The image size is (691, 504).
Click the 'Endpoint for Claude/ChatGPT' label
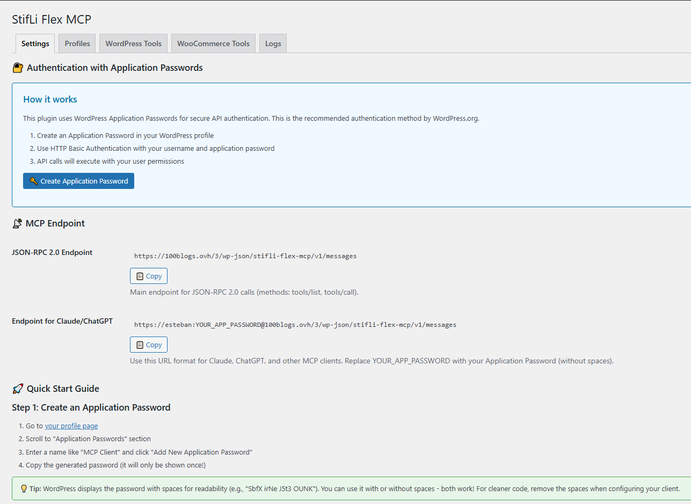62,321
